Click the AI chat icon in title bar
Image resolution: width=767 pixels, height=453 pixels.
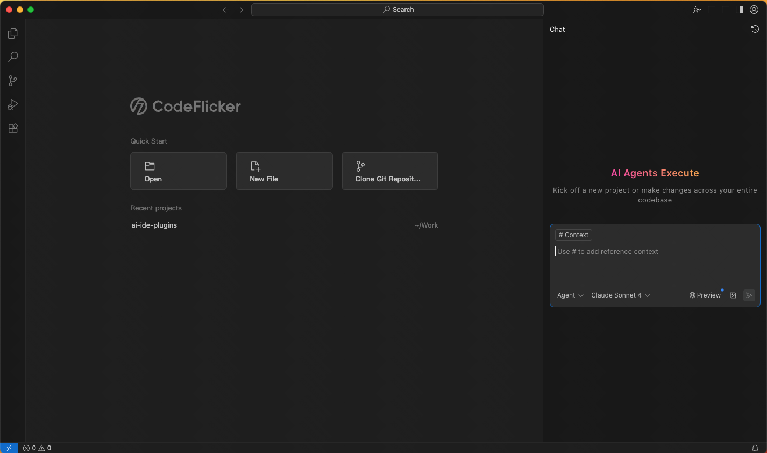(698, 10)
